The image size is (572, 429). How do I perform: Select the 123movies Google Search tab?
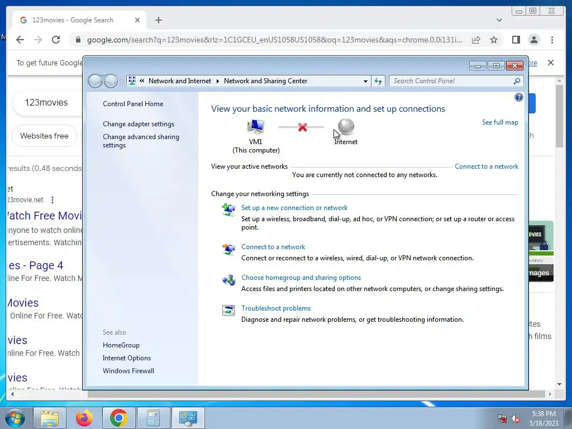pyautogui.click(x=79, y=20)
